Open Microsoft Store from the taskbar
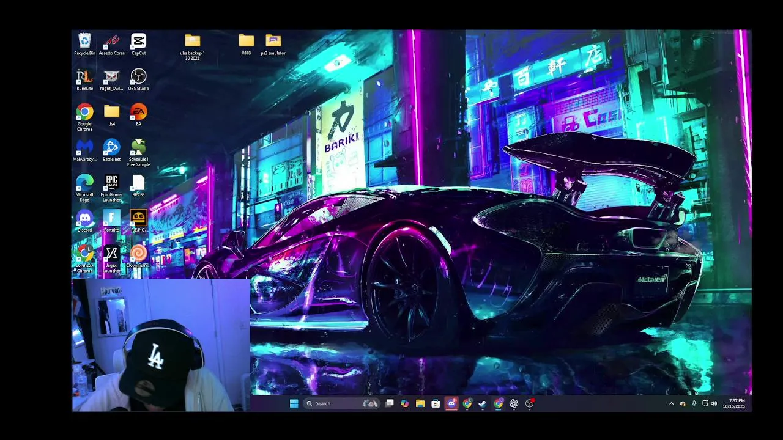This screenshot has width=783, height=440. [436, 403]
